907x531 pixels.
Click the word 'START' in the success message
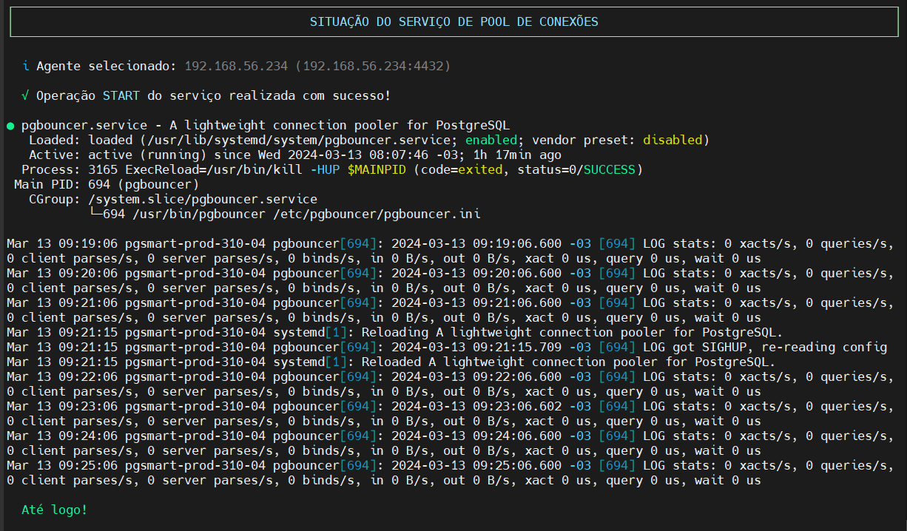coord(121,96)
